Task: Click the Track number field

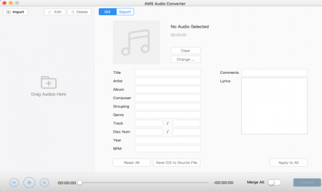Action: click(x=148, y=123)
